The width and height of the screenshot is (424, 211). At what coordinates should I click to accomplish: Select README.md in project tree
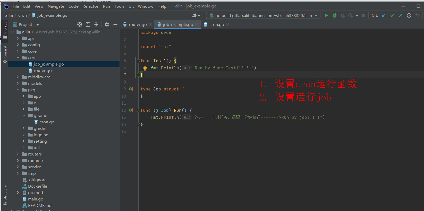40,205
